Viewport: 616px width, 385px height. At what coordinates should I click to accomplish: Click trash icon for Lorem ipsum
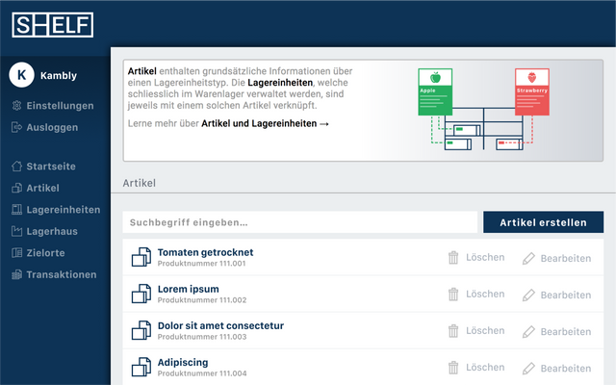[453, 295]
